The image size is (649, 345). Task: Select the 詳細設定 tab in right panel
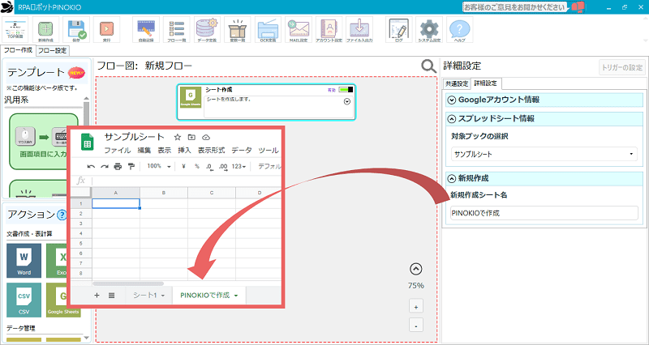[x=486, y=83]
